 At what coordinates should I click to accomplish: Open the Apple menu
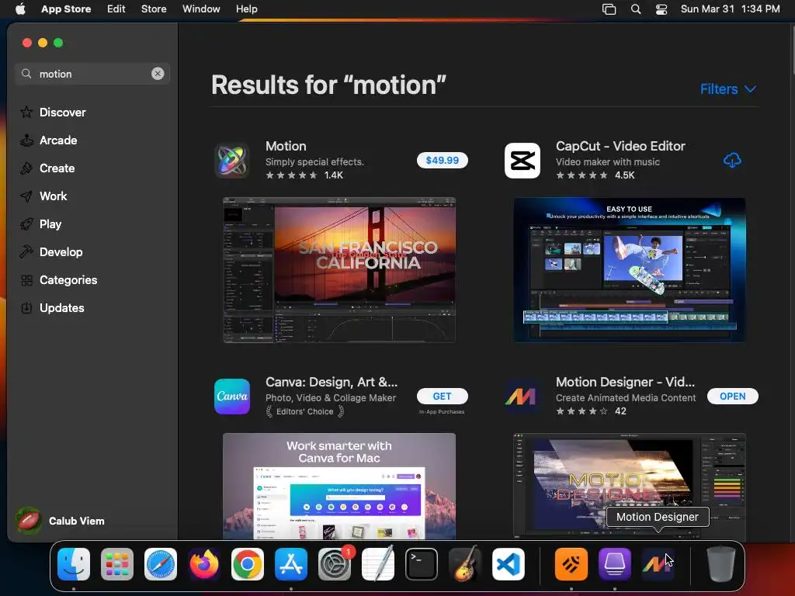tap(20, 9)
